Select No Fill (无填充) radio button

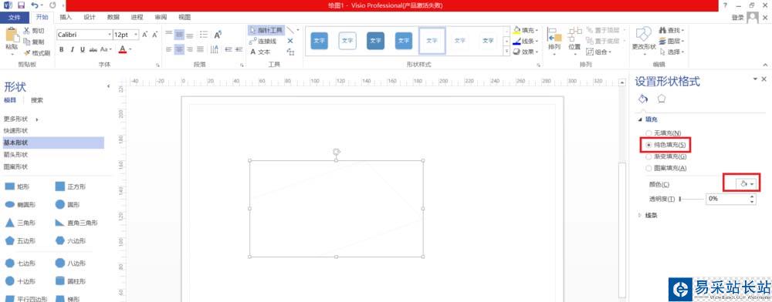tap(648, 133)
